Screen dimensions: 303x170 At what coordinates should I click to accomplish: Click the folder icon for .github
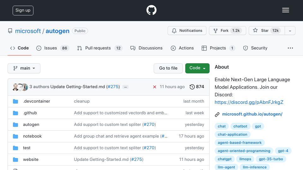pyautogui.click(x=15, y=113)
